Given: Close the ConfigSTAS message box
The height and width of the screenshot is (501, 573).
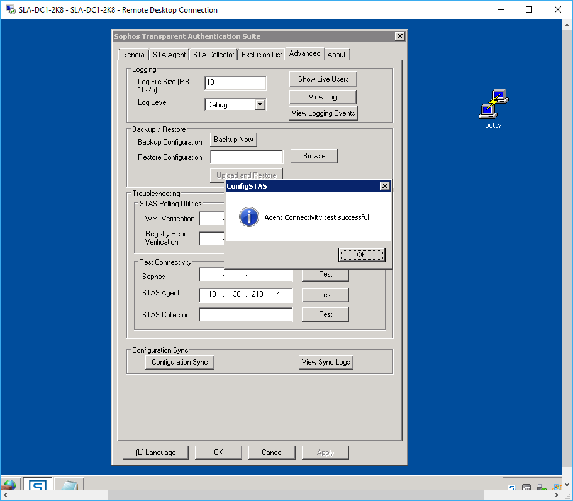Looking at the screenshot, I should click(x=384, y=186).
